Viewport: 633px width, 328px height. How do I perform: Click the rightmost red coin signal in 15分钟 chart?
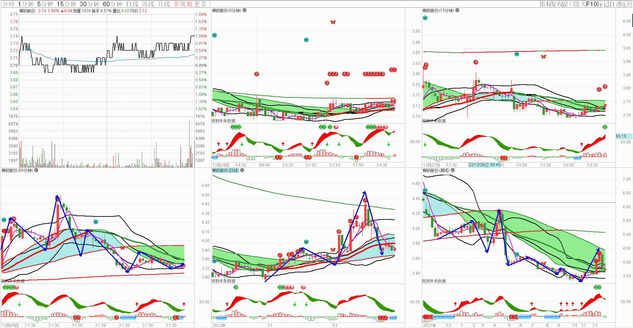(605, 87)
